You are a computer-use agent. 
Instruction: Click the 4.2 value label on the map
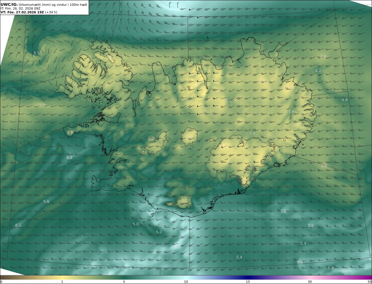pyautogui.click(x=318, y=71)
